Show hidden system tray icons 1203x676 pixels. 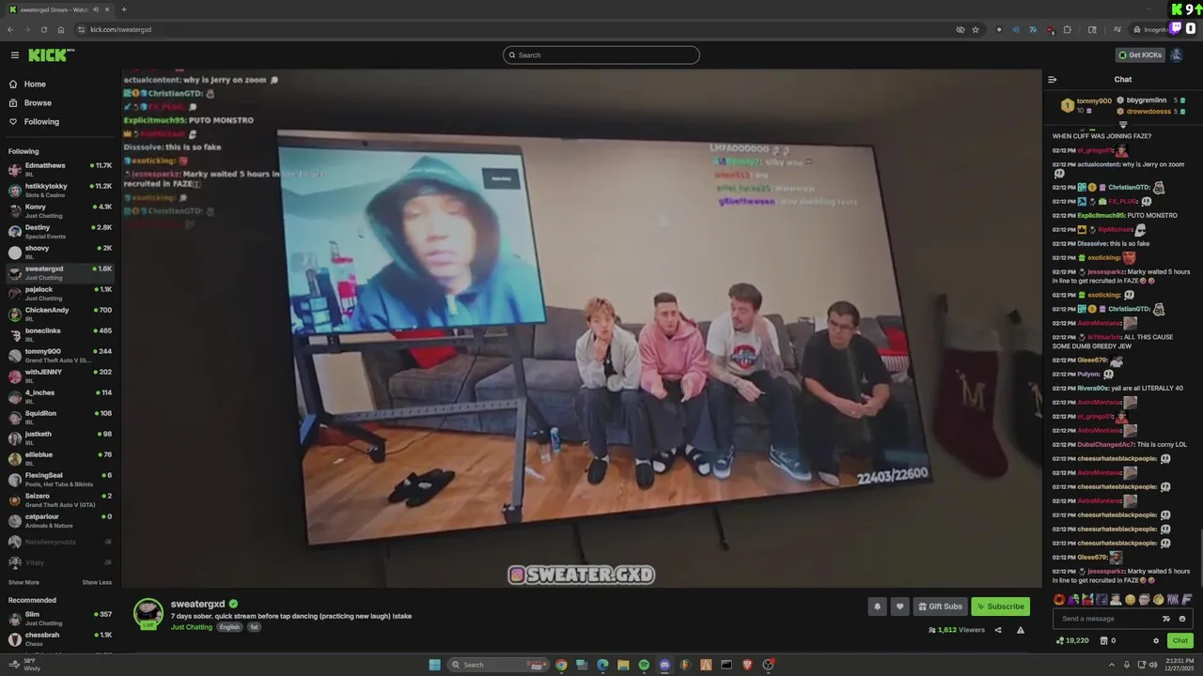(1111, 665)
